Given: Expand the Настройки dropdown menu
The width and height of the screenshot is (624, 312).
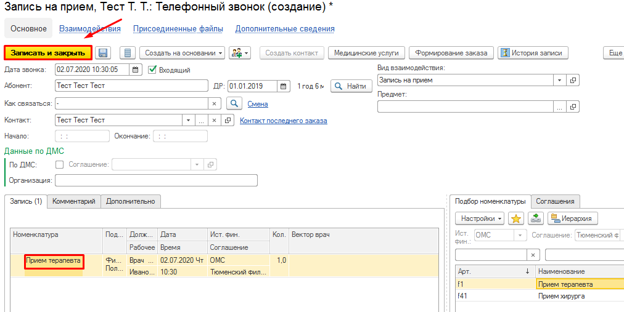Looking at the screenshot, I should click(x=480, y=218).
